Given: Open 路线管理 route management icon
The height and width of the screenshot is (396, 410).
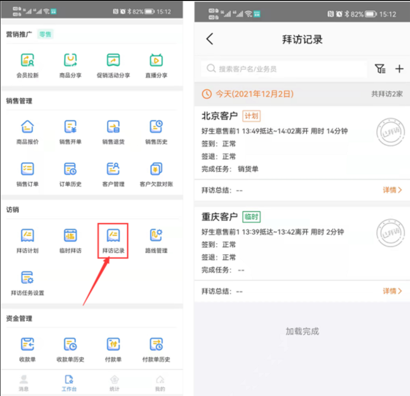Looking at the screenshot, I should (156, 240).
